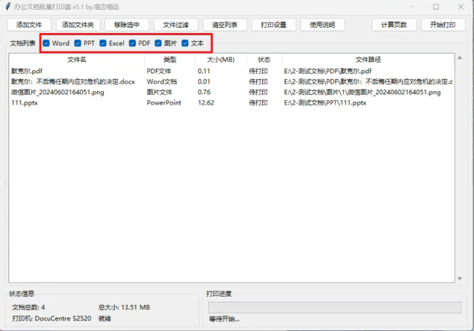Click the 添加文件 button
Image resolution: width=474 pixels, height=331 pixels.
[29, 25]
